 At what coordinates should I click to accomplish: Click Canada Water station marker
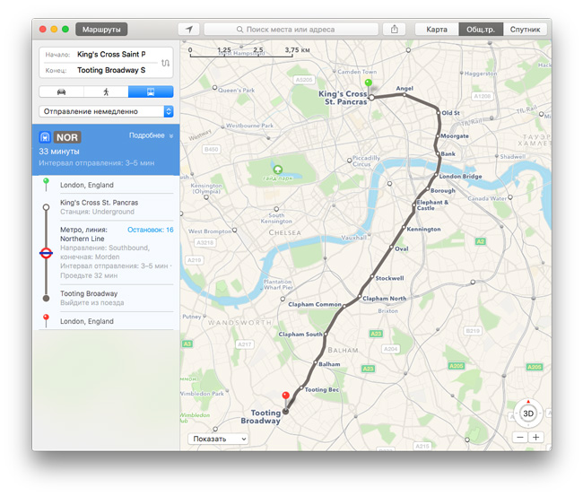pos(510,197)
